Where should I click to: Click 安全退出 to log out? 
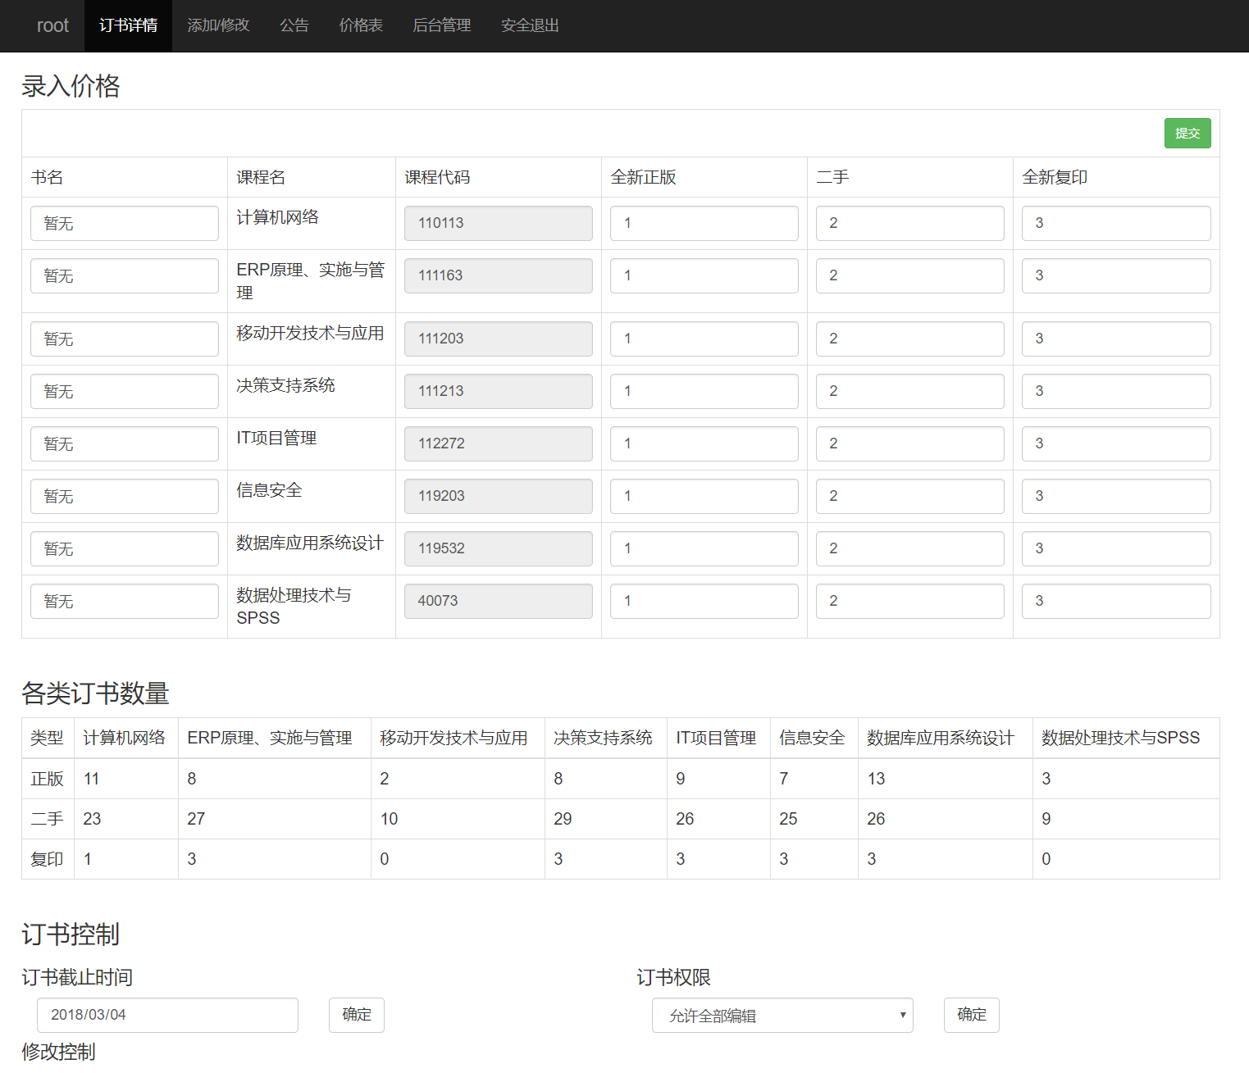pyautogui.click(x=530, y=25)
